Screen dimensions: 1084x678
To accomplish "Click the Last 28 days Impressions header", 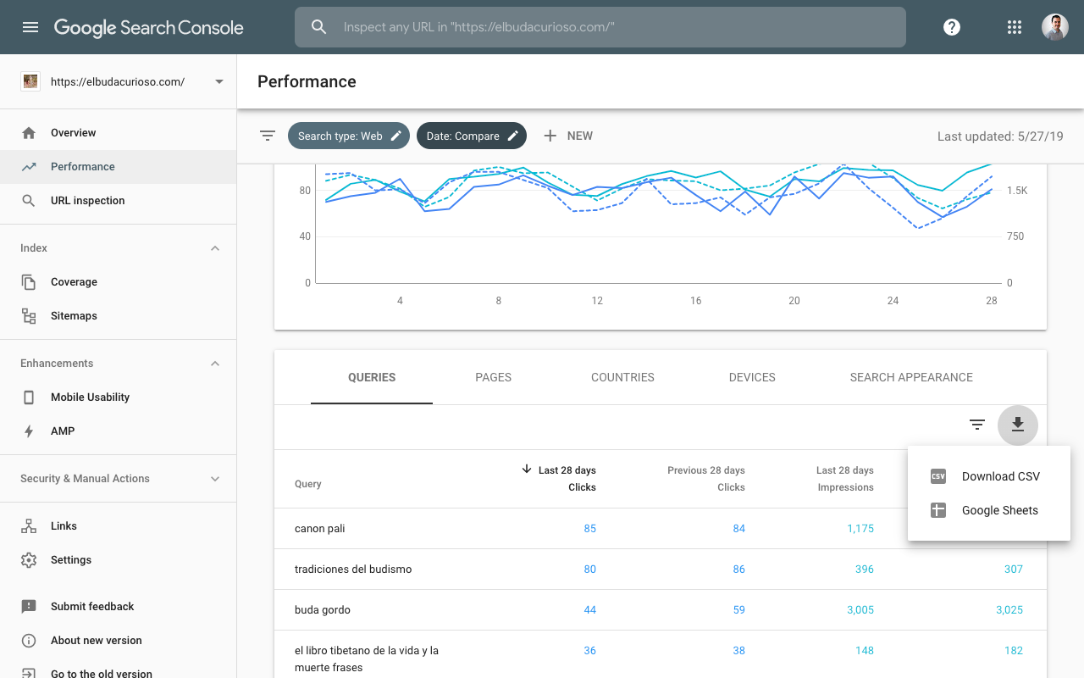I will (845, 478).
